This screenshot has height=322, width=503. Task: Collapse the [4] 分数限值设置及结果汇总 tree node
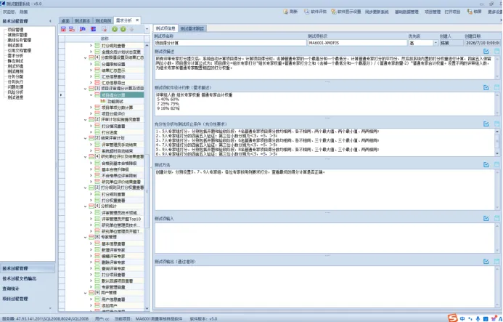[86, 58]
